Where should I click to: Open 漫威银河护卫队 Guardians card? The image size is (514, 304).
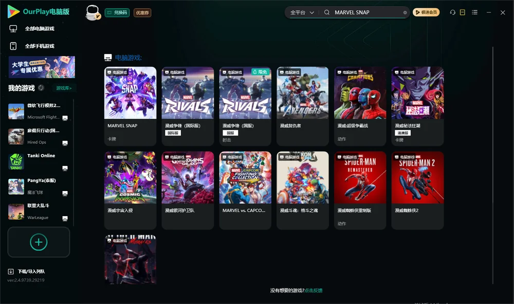tap(188, 191)
